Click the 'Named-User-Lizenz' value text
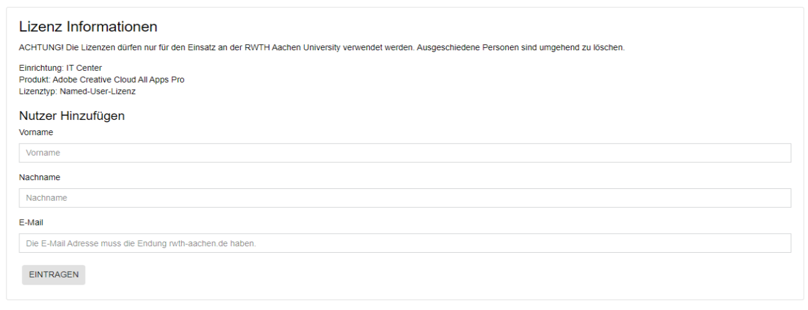This screenshot has width=808, height=310. [x=98, y=92]
